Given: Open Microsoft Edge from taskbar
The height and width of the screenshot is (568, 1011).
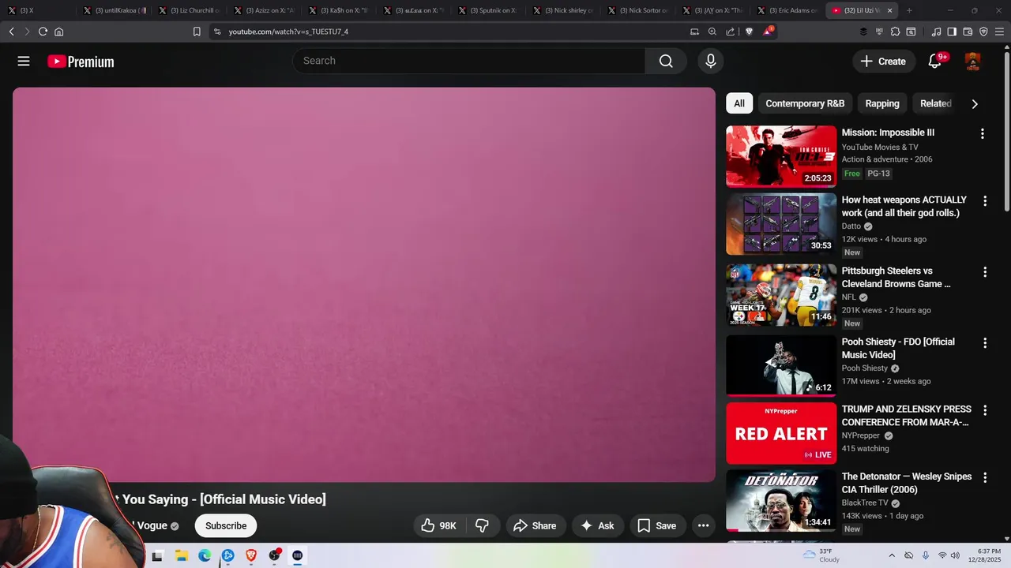Looking at the screenshot, I should [x=205, y=555].
